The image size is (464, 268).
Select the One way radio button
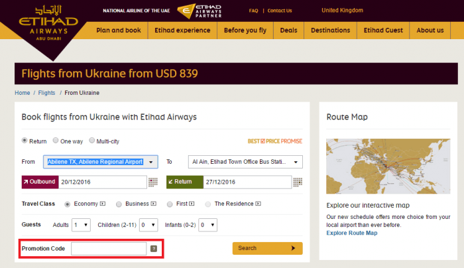(56, 141)
